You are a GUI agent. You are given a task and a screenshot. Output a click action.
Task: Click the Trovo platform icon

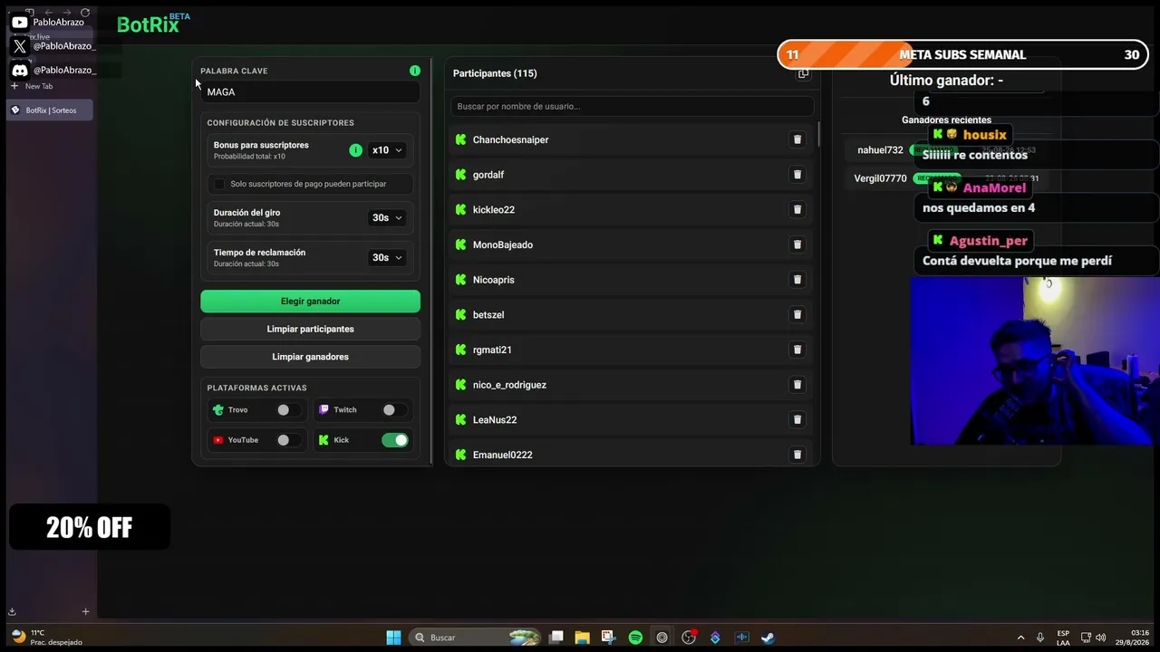coord(217,410)
